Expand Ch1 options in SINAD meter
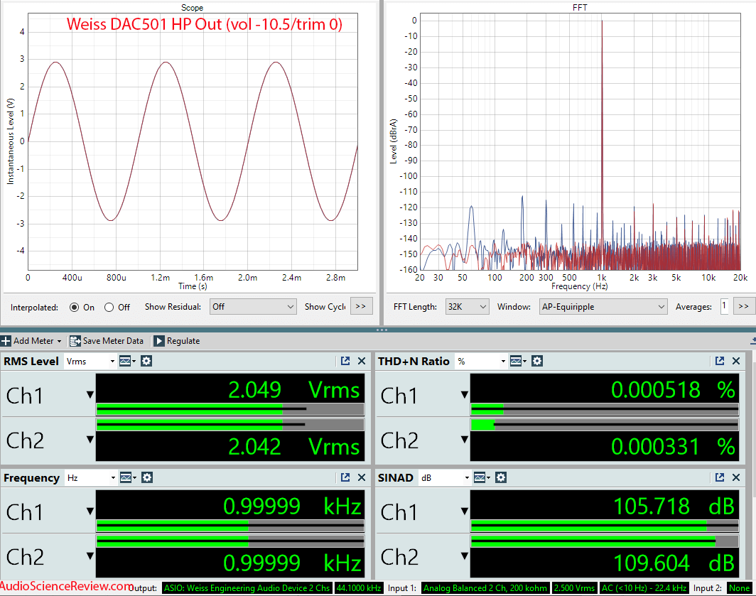Viewport: 756px width, 596px height. click(464, 511)
